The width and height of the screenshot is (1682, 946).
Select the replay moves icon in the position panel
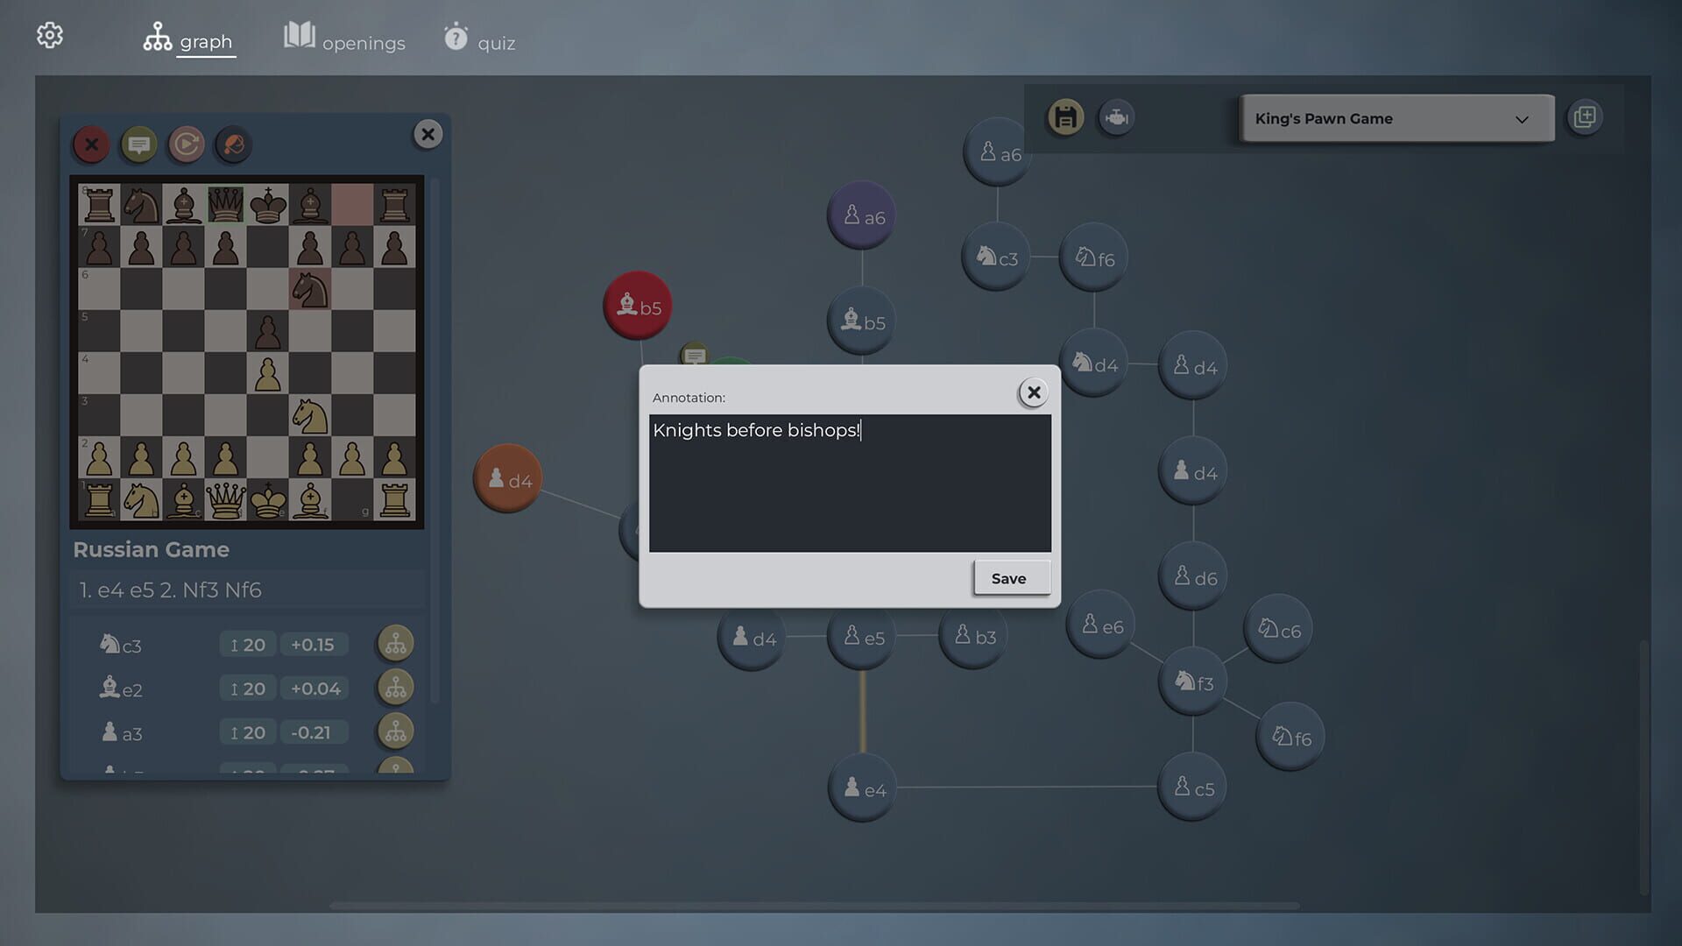(186, 145)
